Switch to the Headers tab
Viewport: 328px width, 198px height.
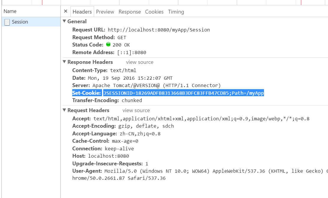(82, 12)
